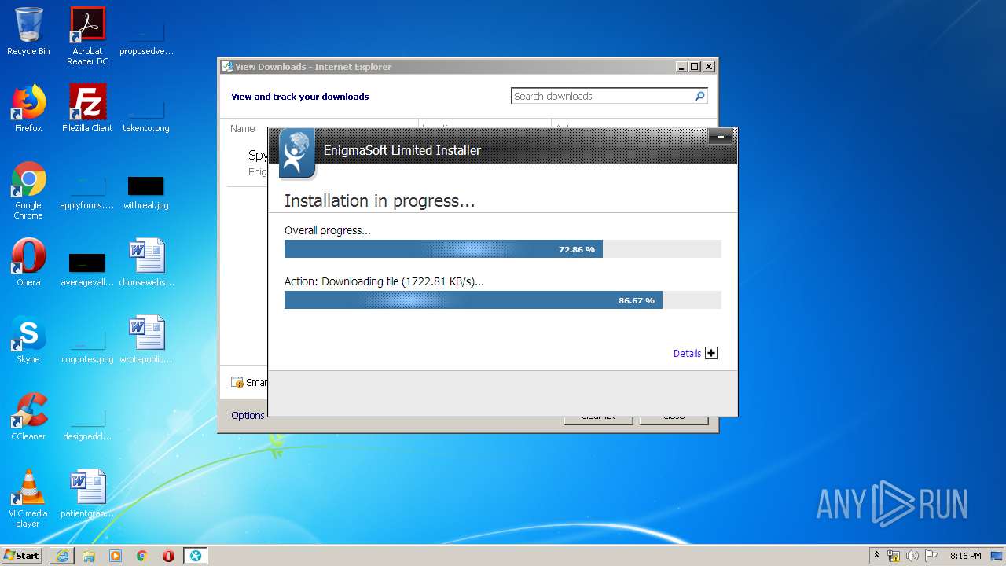Screen dimensions: 1006x566
Task: Launch Acrobat Reader DC shortcut
Action: point(87,36)
